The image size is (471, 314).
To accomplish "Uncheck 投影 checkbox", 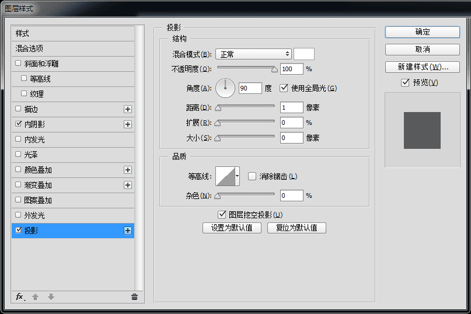I will 18,230.
